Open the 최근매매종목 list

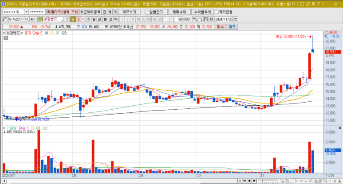click(91, 12)
